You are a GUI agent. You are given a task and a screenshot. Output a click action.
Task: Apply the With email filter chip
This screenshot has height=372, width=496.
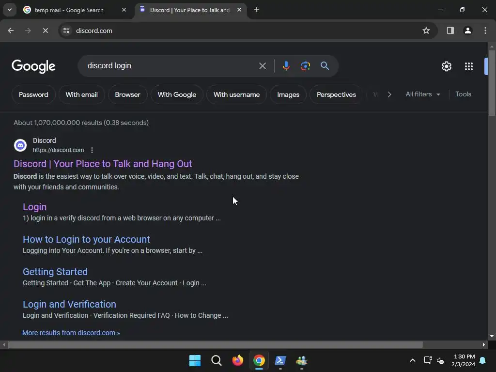click(x=81, y=94)
